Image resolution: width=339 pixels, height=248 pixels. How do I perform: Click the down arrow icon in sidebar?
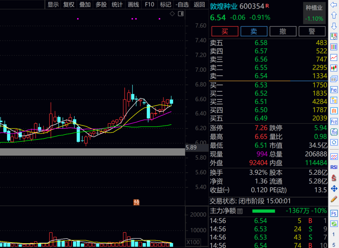pyautogui.click(x=333, y=26)
